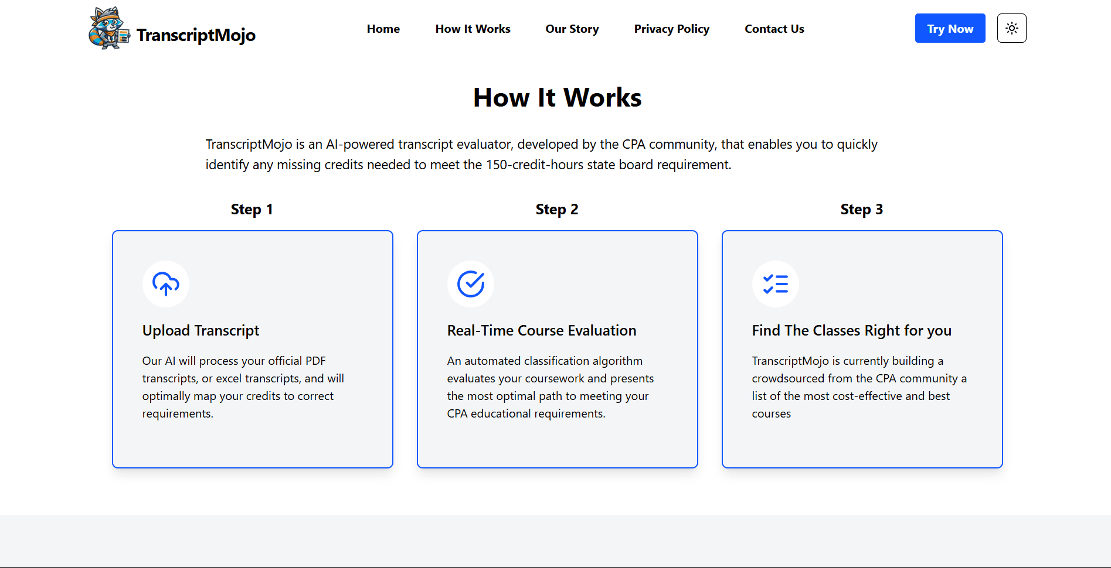Click the "Real-Time Course Evaluation" card title
The image size is (1111, 568).
coord(542,331)
